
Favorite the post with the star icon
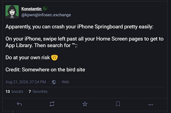pos(85,104)
